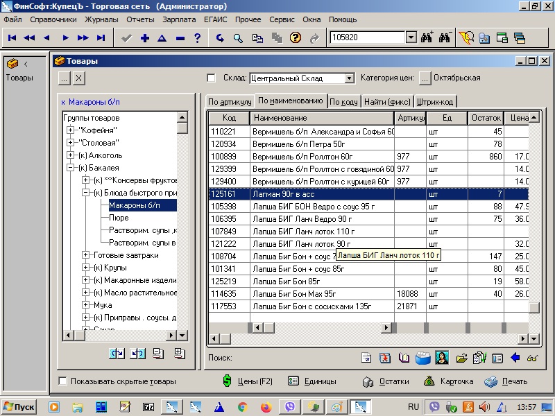555x416 pixels.
Task: Click the Единицы button
Action: 311,381
